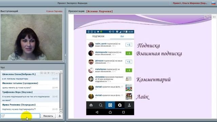Click maharleenee's avatar in the list

click(91, 70)
